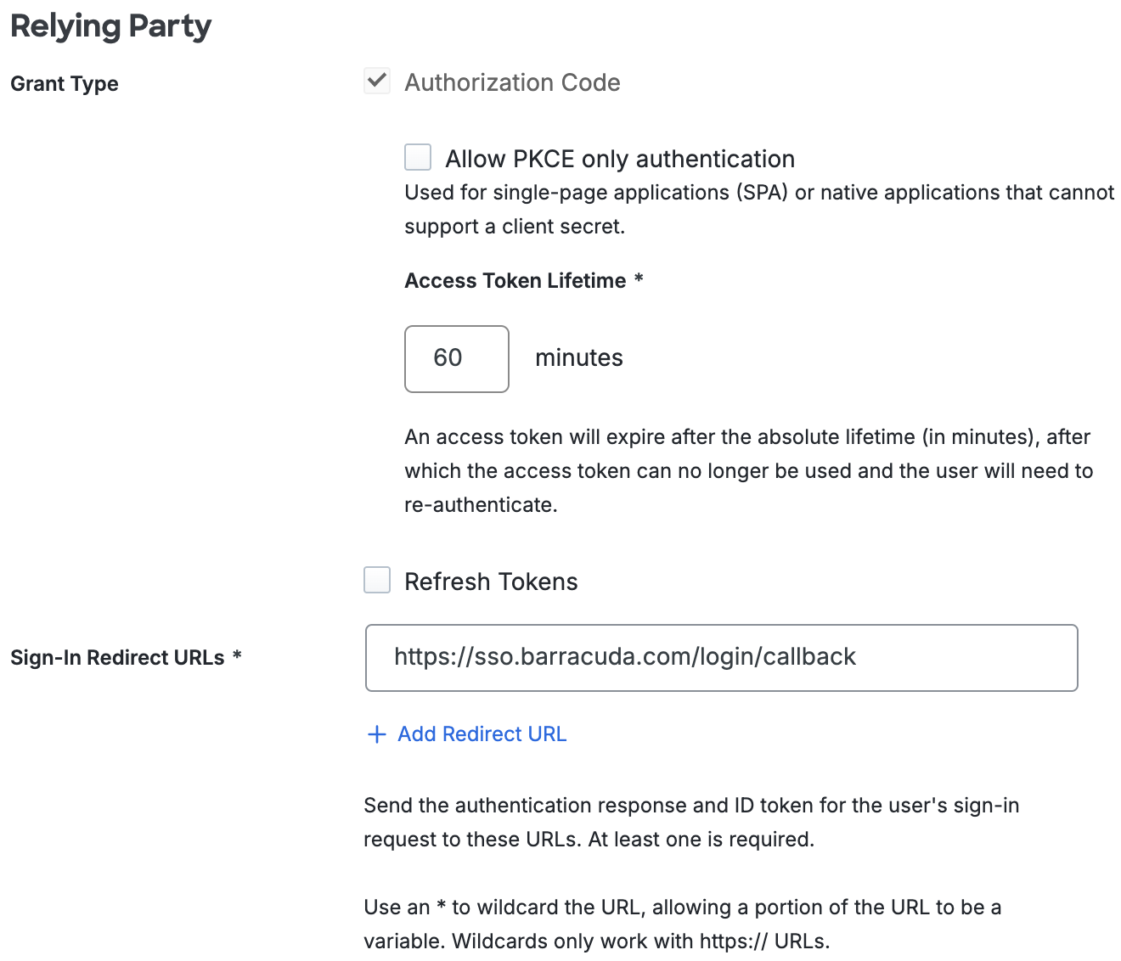1121x961 pixels.
Task: Enable Allow PKCE only authentication
Action: pyautogui.click(x=417, y=157)
